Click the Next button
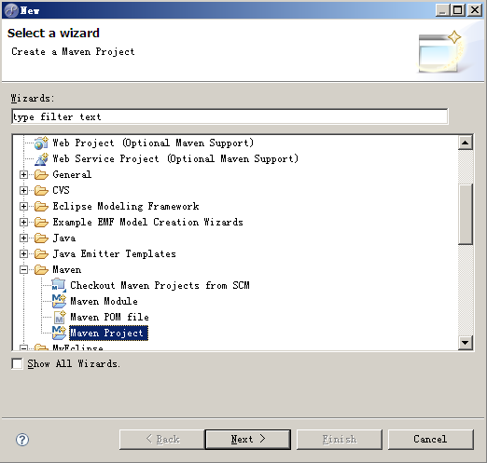The image size is (487, 463). [x=248, y=439]
